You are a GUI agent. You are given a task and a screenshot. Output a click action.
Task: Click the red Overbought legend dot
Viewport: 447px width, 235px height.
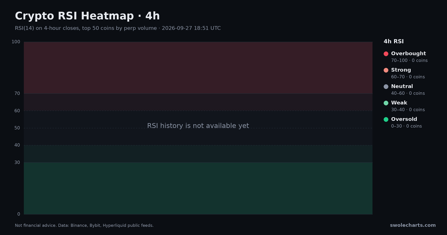(386, 54)
